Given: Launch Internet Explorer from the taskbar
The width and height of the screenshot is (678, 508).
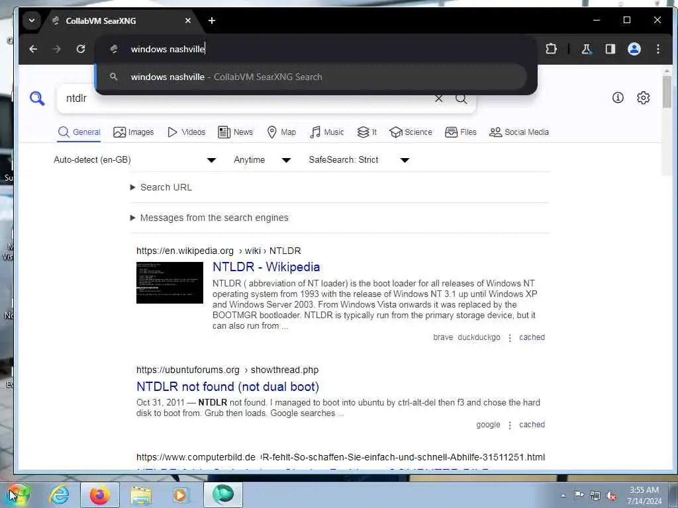Looking at the screenshot, I should point(59,495).
